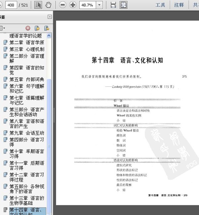The image size is (199, 215).
Task: Click bookmark icon beside 第十三章 语言的
Action: (x=5, y=198)
